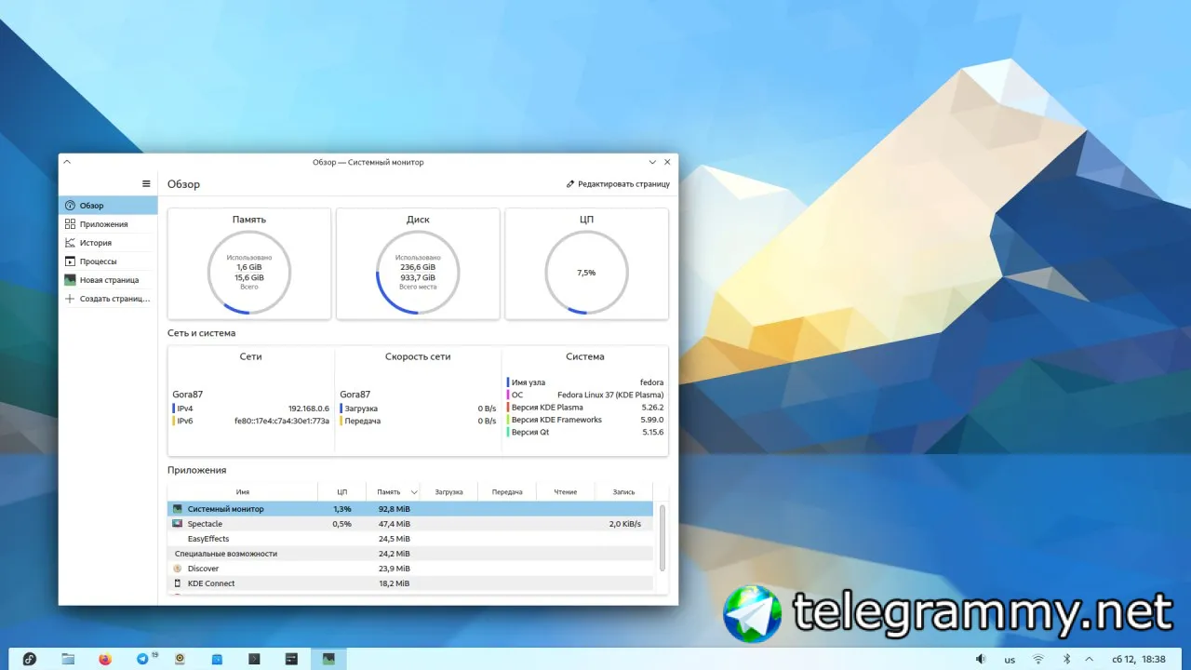Click the Диск usage ring gauge
This screenshot has width=1191, height=670.
(418, 274)
